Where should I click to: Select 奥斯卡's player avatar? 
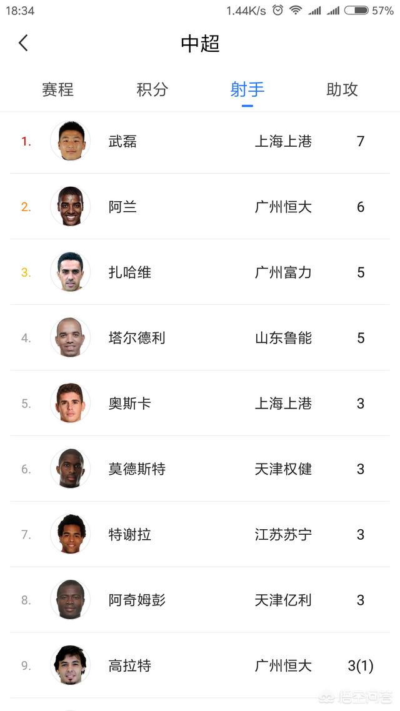(71, 404)
